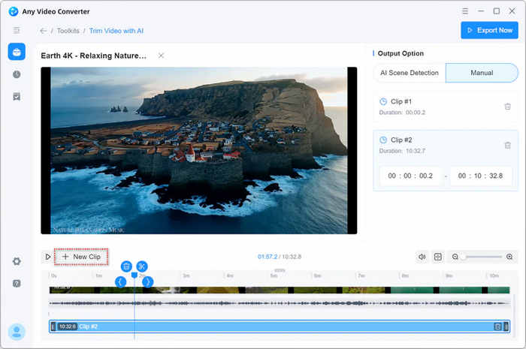
Task: Open the task list sidebar icon
Action: click(x=17, y=97)
